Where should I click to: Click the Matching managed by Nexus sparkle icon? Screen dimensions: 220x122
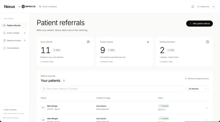click(186, 79)
